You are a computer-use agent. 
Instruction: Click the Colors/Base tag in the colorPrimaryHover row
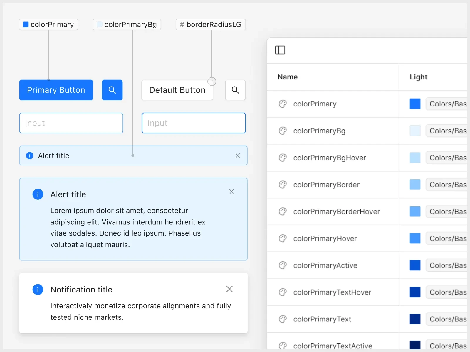447,238
